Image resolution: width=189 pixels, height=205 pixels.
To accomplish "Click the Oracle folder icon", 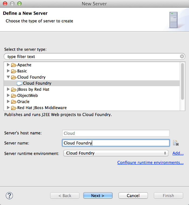I will pos(14,102).
